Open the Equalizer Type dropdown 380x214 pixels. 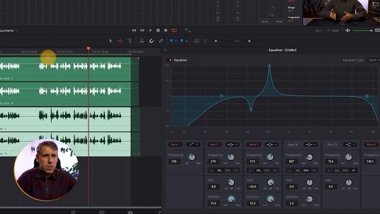pyautogui.click(x=373, y=60)
